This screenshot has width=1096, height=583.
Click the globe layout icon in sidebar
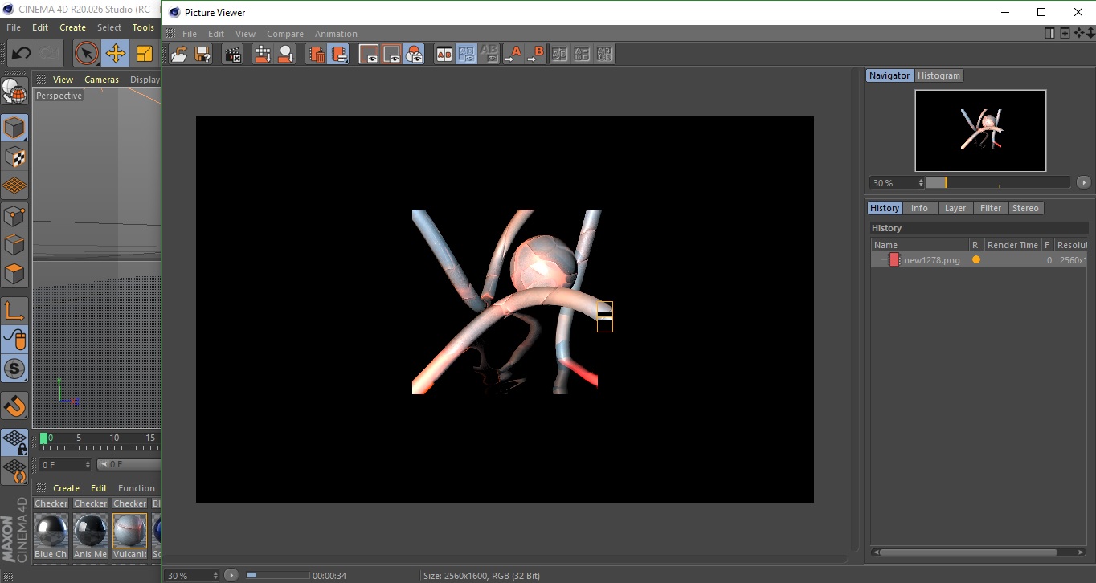(x=14, y=91)
